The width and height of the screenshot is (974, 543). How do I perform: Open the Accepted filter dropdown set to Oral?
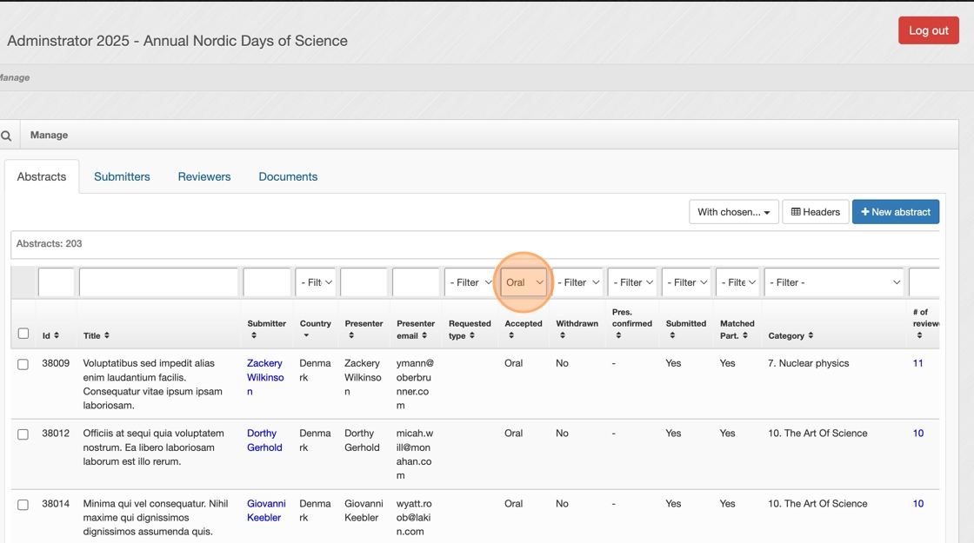[524, 282]
